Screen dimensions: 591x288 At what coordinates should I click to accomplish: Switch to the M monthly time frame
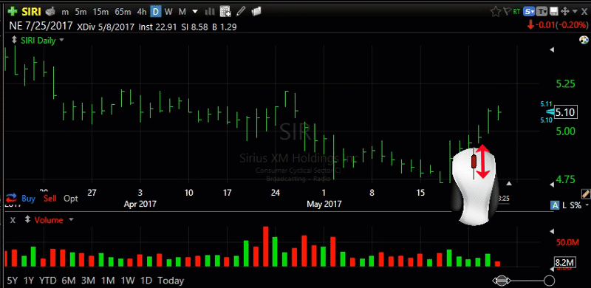pos(182,12)
